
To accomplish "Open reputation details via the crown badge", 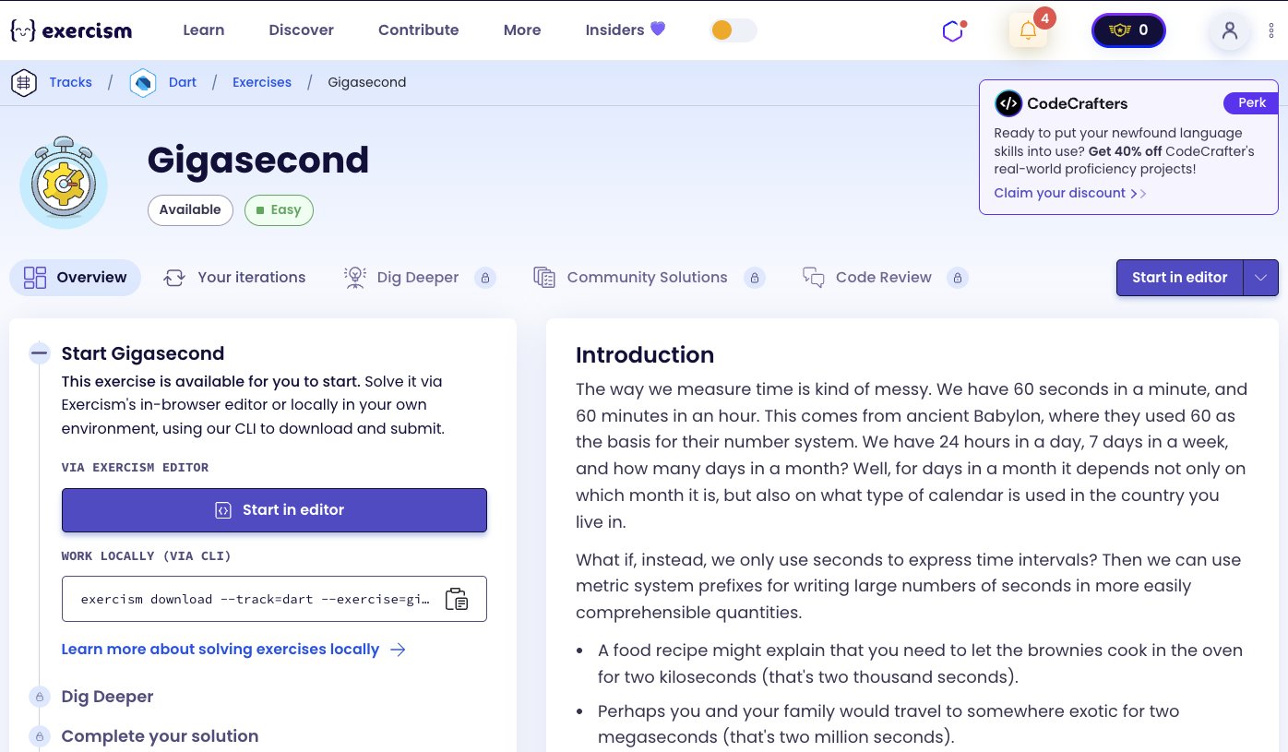I will point(1127,30).
